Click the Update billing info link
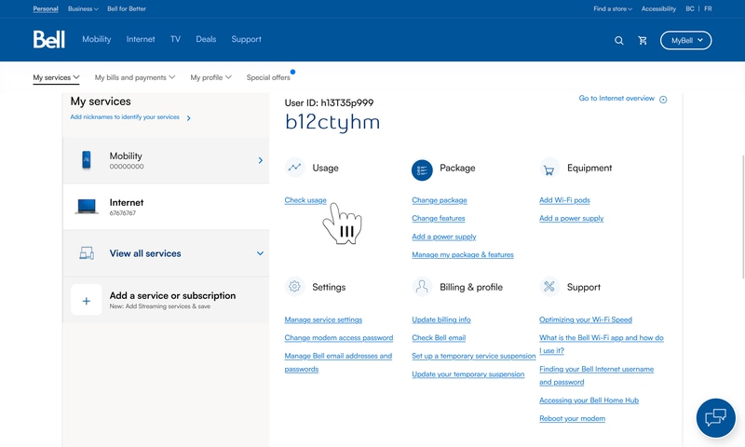Viewport: 745px width, 447px height. click(x=441, y=319)
